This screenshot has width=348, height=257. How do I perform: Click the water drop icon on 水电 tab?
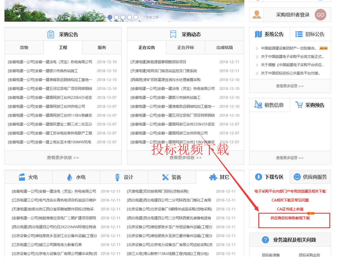tap(69, 177)
